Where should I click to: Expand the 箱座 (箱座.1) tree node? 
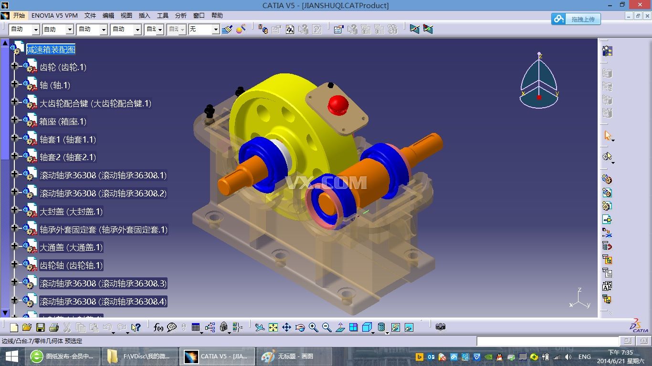pos(14,120)
